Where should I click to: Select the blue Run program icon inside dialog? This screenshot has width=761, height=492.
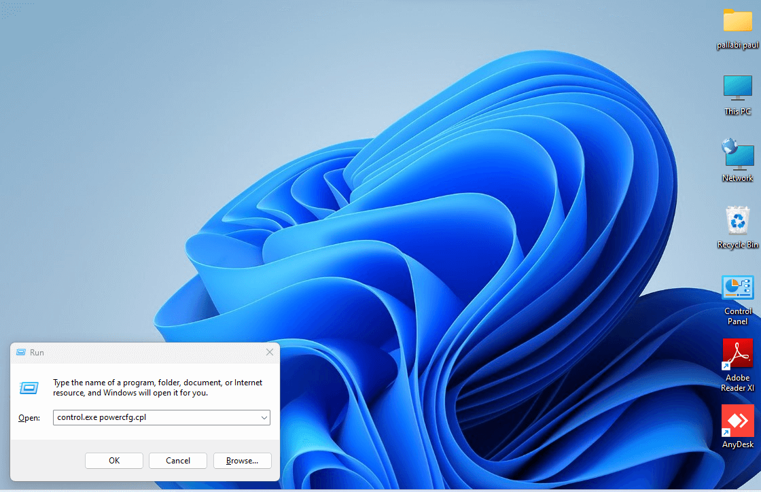[29, 387]
